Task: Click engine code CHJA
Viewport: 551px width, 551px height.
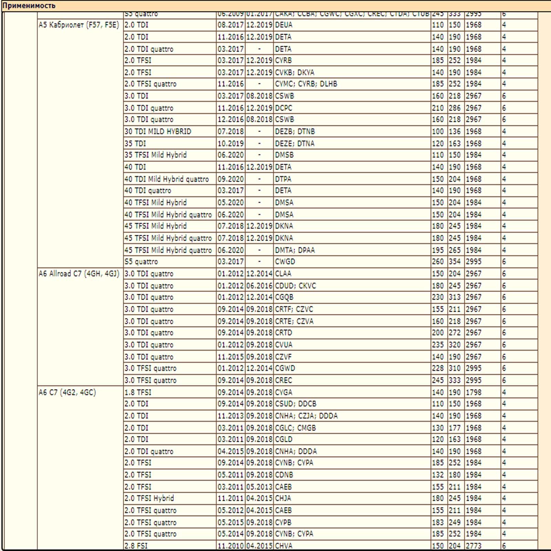Action: coord(283,498)
